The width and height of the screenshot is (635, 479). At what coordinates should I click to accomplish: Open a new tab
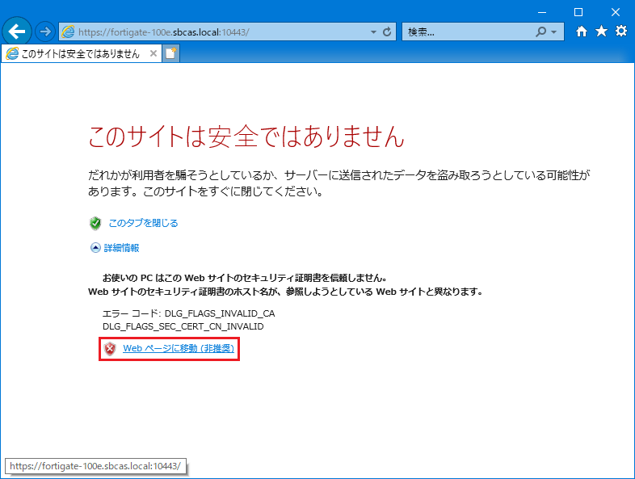pyautogui.click(x=170, y=53)
